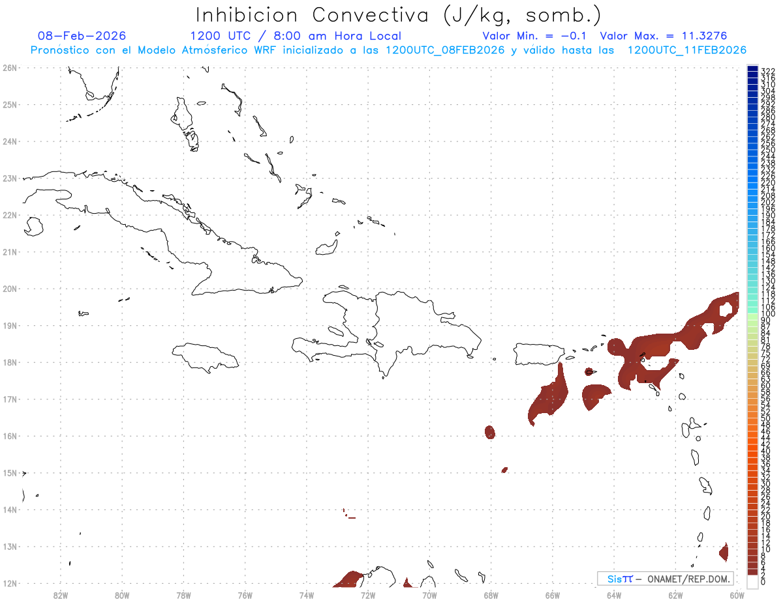Click the colorbar value 262
783x604 pixels.
pyautogui.click(x=767, y=137)
